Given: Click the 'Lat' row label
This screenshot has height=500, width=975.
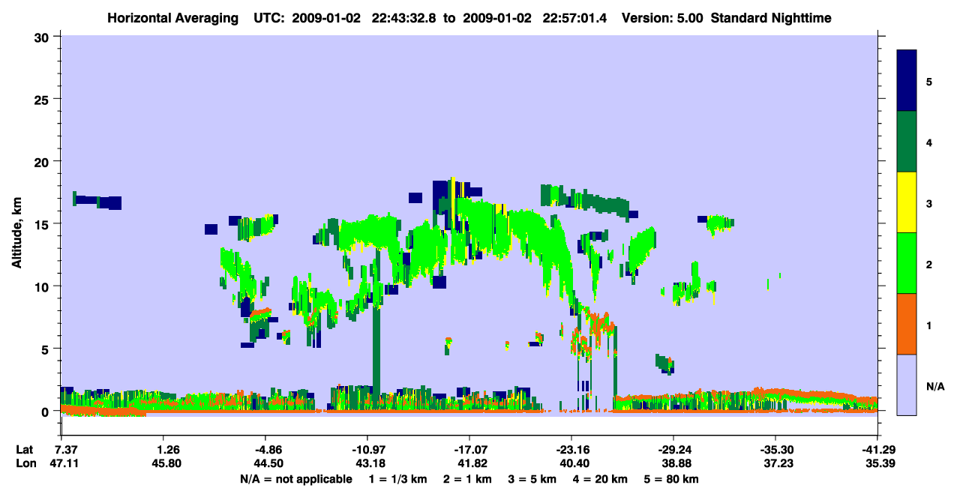Looking at the screenshot, I should pyautogui.click(x=25, y=450).
